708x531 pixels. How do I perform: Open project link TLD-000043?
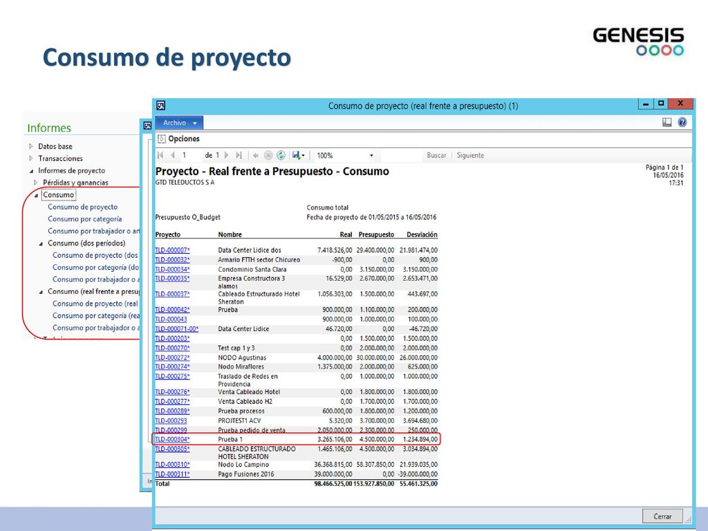point(171,319)
